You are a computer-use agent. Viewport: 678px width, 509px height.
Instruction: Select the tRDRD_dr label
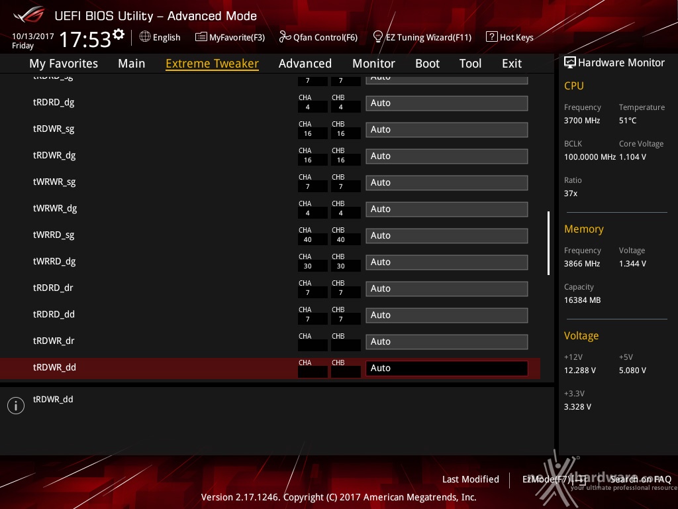[53, 288]
